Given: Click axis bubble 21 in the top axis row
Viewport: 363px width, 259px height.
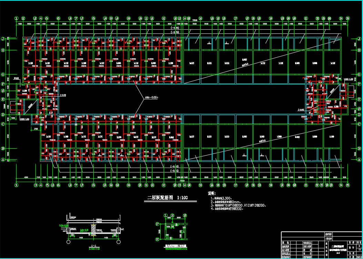Looking at the screenshot, I should pos(306,18).
